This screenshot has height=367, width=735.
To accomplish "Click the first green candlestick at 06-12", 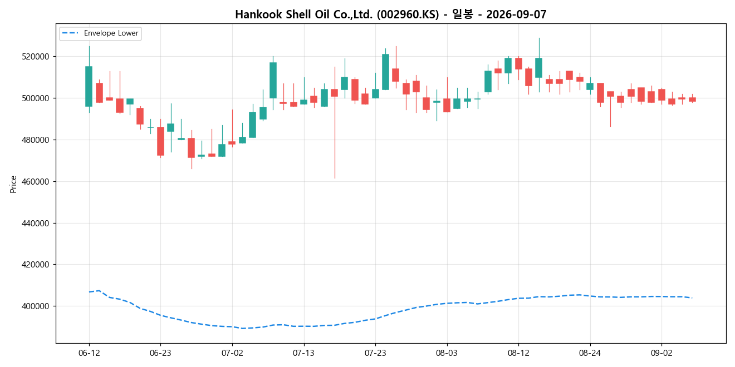I will coord(89,86).
